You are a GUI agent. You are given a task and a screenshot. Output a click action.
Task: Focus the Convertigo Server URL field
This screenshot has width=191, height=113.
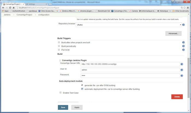tap(130, 64)
